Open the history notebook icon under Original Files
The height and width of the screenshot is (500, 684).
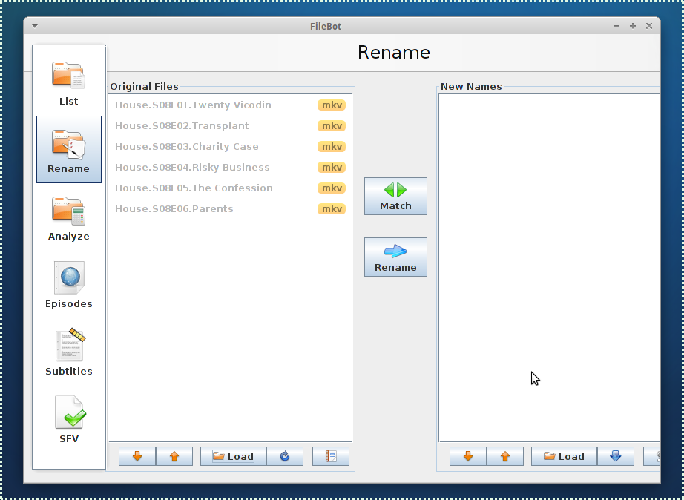pyautogui.click(x=331, y=456)
